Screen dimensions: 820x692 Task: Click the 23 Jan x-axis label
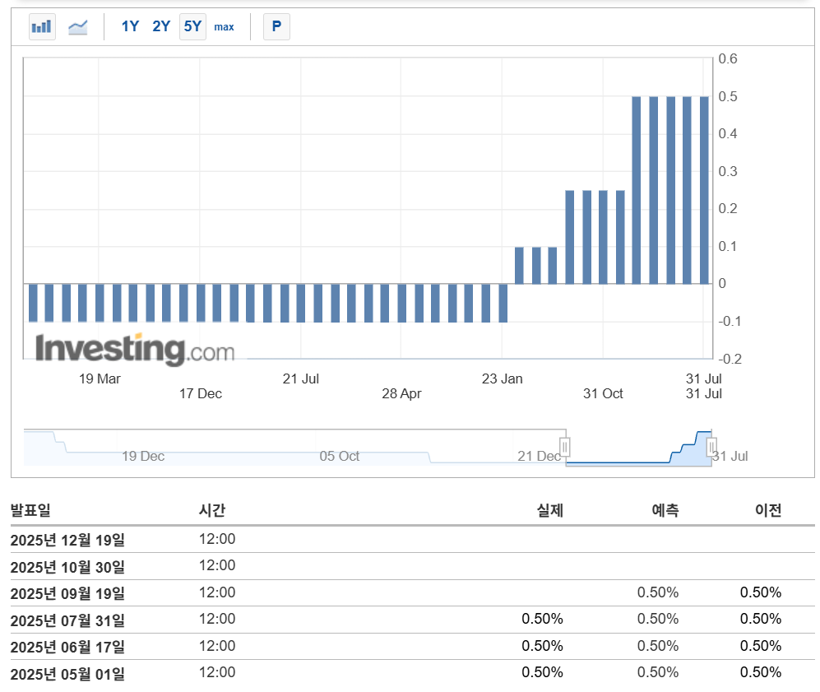(502, 379)
